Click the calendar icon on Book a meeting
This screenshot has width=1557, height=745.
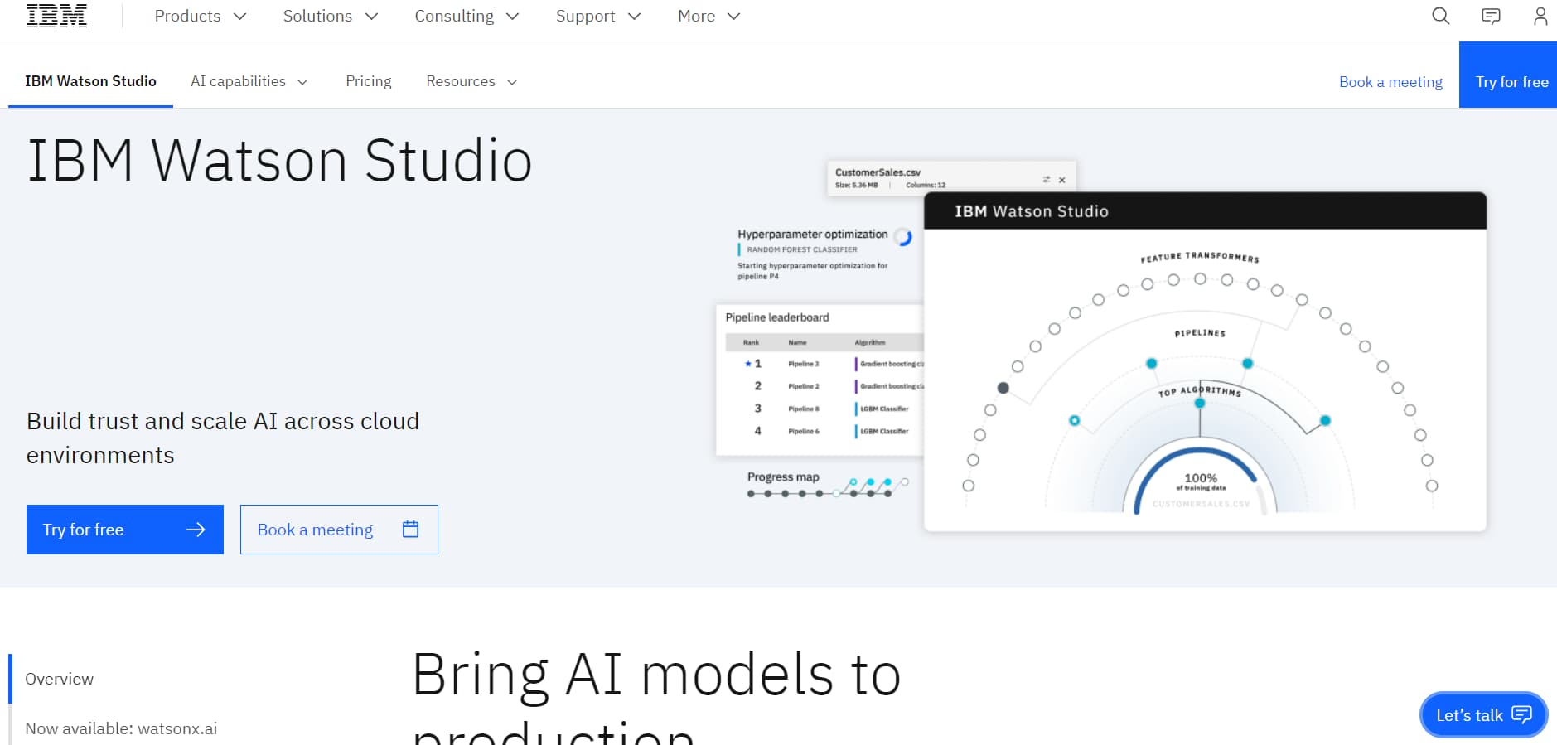pos(410,529)
